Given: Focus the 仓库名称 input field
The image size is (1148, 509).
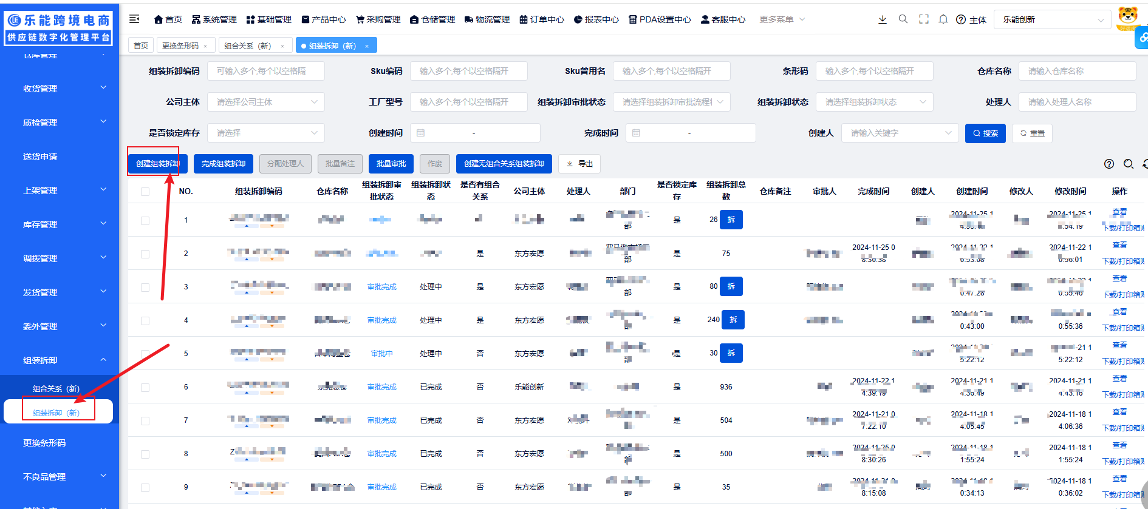Looking at the screenshot, I should point(1078,71).
